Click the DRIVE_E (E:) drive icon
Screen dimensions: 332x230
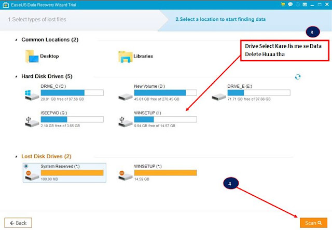click(x=219, y=97)
